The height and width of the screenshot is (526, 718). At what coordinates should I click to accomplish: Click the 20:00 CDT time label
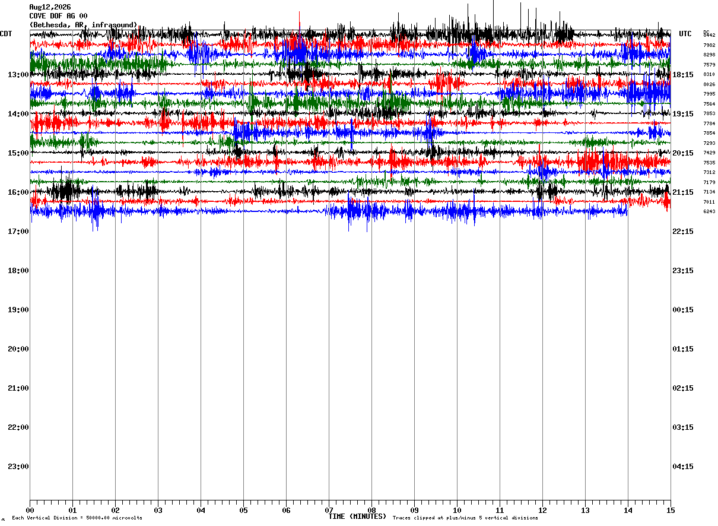click(x=18, y=349)
